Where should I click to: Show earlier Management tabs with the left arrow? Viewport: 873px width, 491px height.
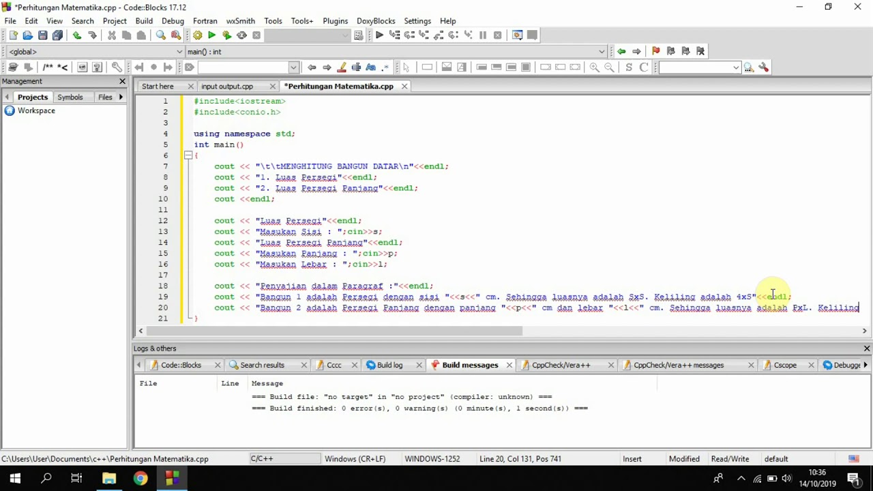pyautogui.click(x=7, y=97)
